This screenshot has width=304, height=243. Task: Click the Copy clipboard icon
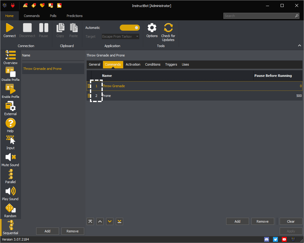(60, 28)
